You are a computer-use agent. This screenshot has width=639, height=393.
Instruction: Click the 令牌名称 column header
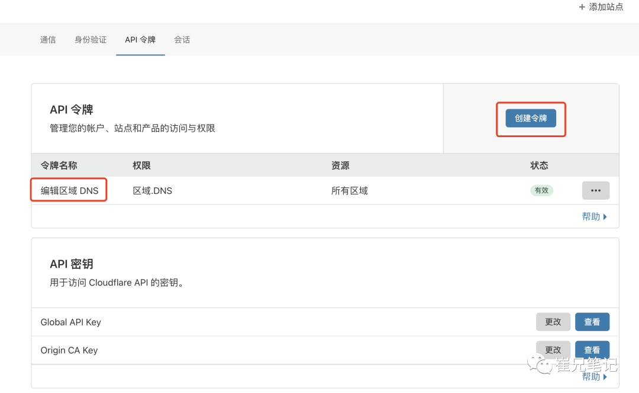tap(59, 165)
